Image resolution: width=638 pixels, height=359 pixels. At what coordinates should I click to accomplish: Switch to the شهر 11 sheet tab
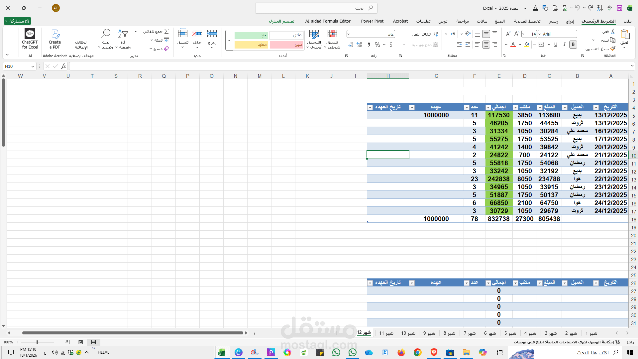coord(386,333)
